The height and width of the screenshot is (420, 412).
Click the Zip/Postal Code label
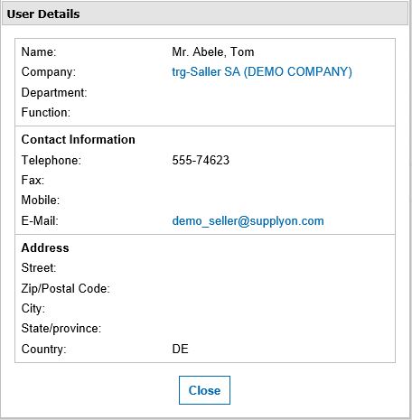66,288
